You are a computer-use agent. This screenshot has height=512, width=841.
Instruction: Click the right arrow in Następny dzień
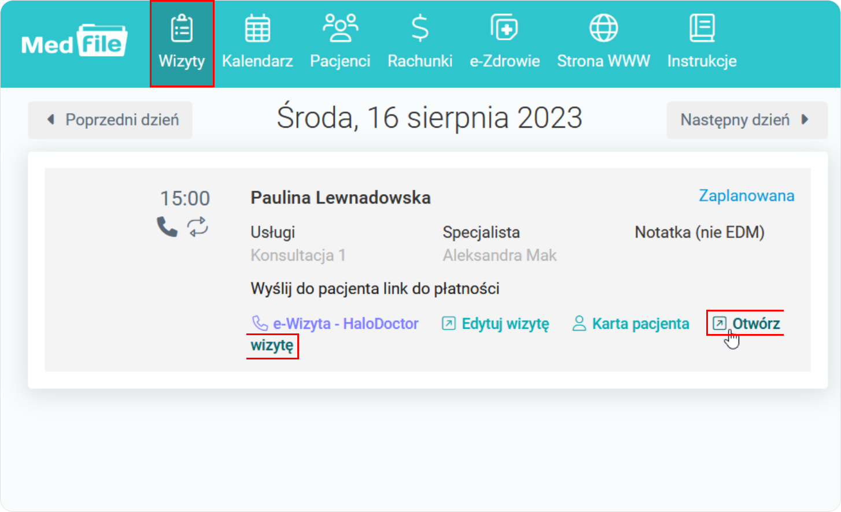click(x=805, y=120)
